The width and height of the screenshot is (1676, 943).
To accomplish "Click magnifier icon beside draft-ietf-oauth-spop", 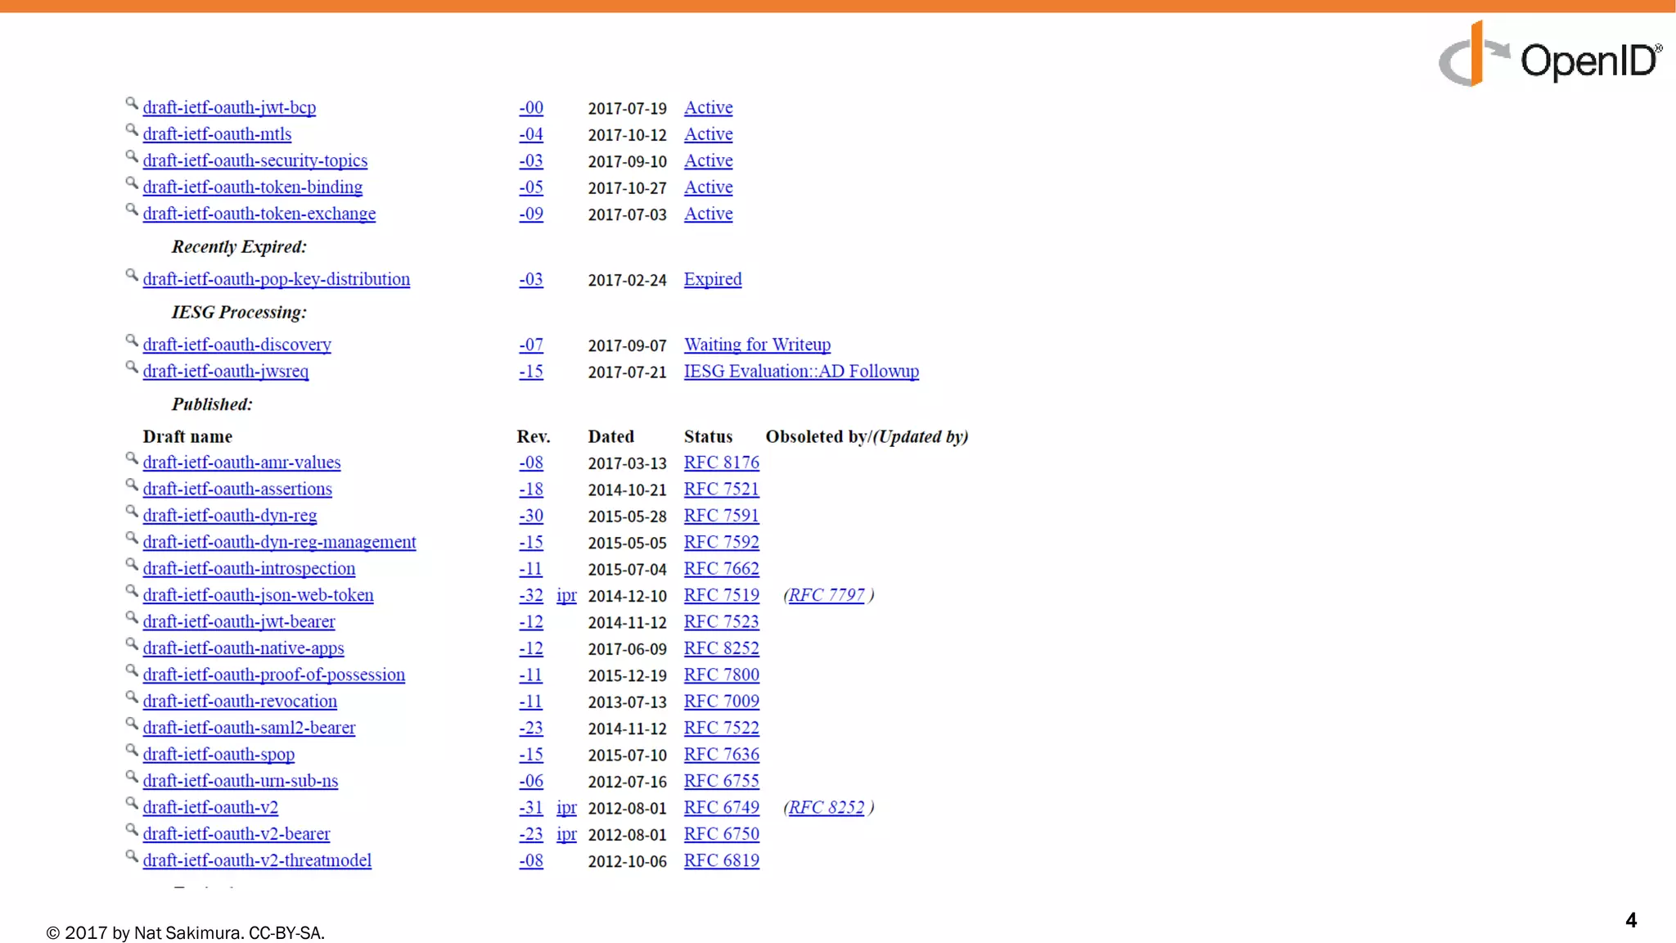I will click(131, 750).
